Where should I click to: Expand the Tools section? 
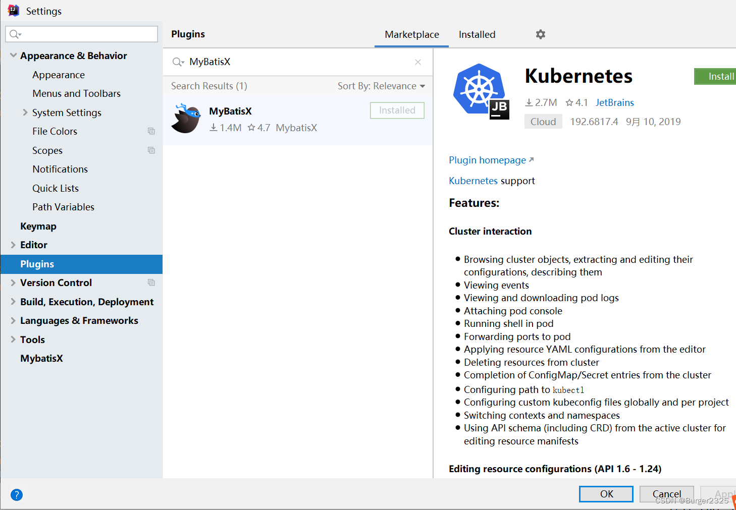point(13,339)
